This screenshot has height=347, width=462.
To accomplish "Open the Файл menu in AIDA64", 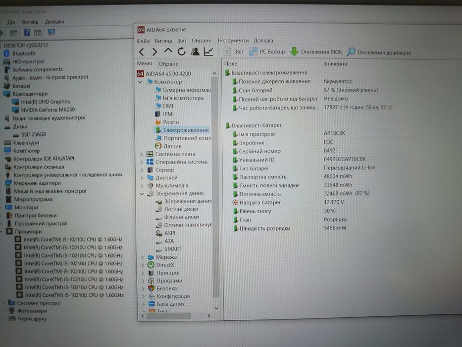I will [x=143, y=41].
